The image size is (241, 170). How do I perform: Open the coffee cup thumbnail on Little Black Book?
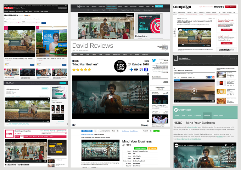tap(221, 92)
